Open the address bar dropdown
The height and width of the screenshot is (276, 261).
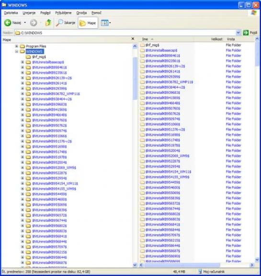(238, 33)
